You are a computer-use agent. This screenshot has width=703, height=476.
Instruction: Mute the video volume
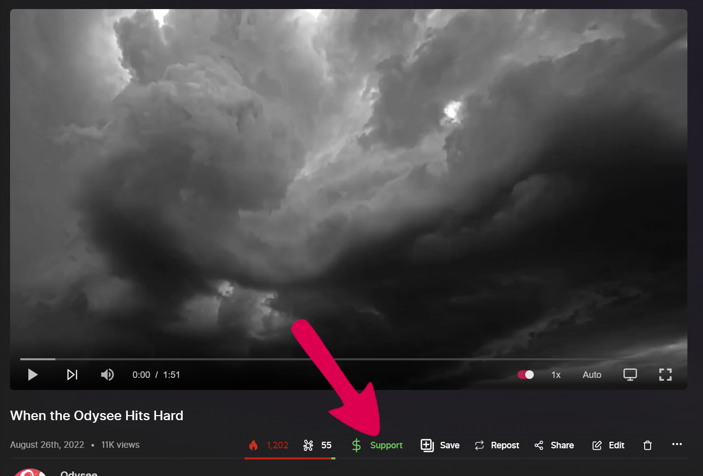click(107, 375)
